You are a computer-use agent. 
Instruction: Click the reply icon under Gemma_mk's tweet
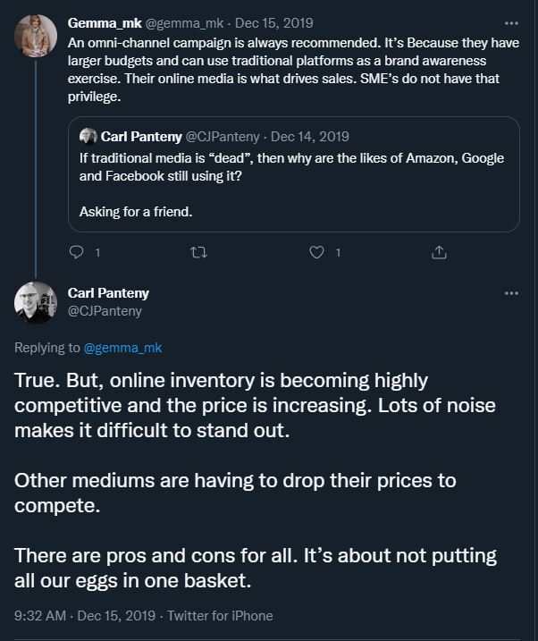click(x=77, y=253)
